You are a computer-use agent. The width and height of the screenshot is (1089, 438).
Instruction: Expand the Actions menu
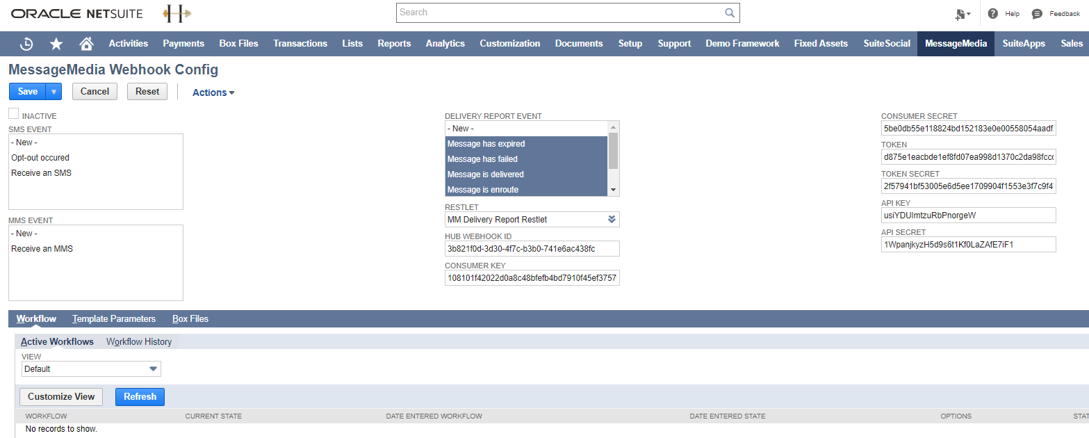213,92
